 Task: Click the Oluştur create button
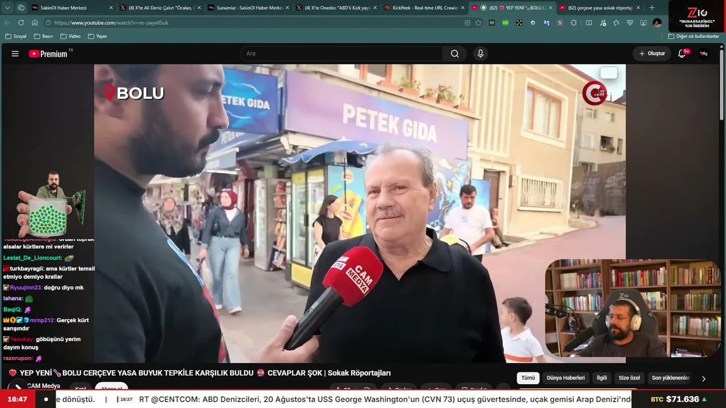(x=652, y=54)
